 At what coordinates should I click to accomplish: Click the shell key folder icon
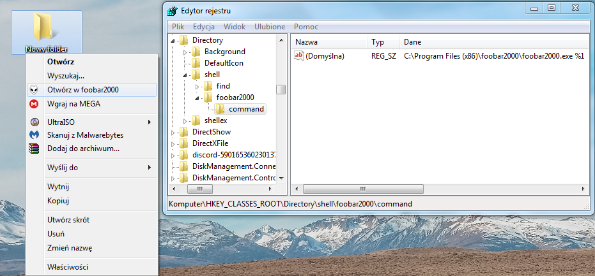click(x=196, y=75)
